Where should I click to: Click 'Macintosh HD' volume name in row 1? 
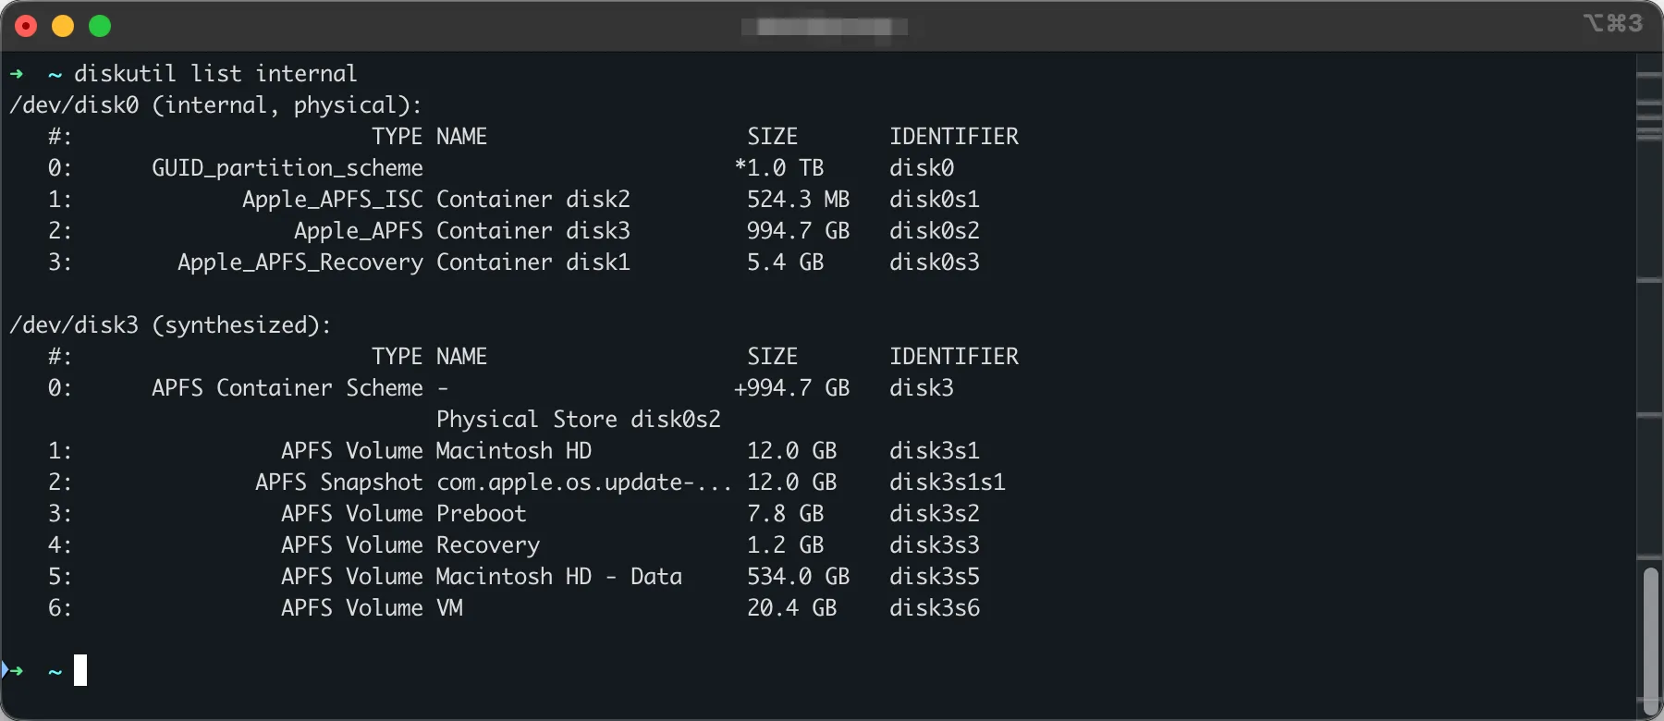(514, 451)
